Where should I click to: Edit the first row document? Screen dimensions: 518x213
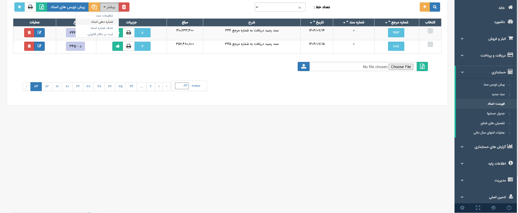click(x=39, y=33)
